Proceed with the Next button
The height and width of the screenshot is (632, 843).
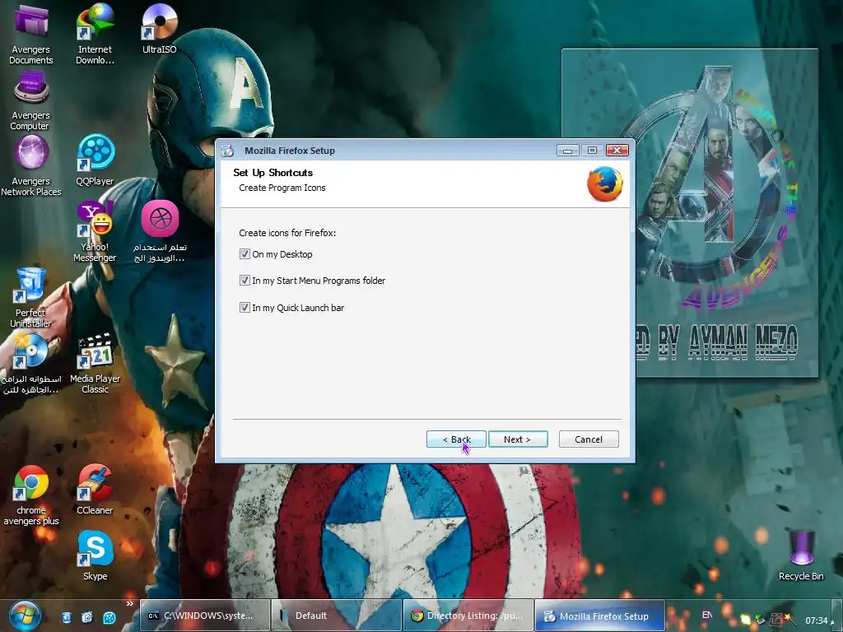click(x=518, y=439)
